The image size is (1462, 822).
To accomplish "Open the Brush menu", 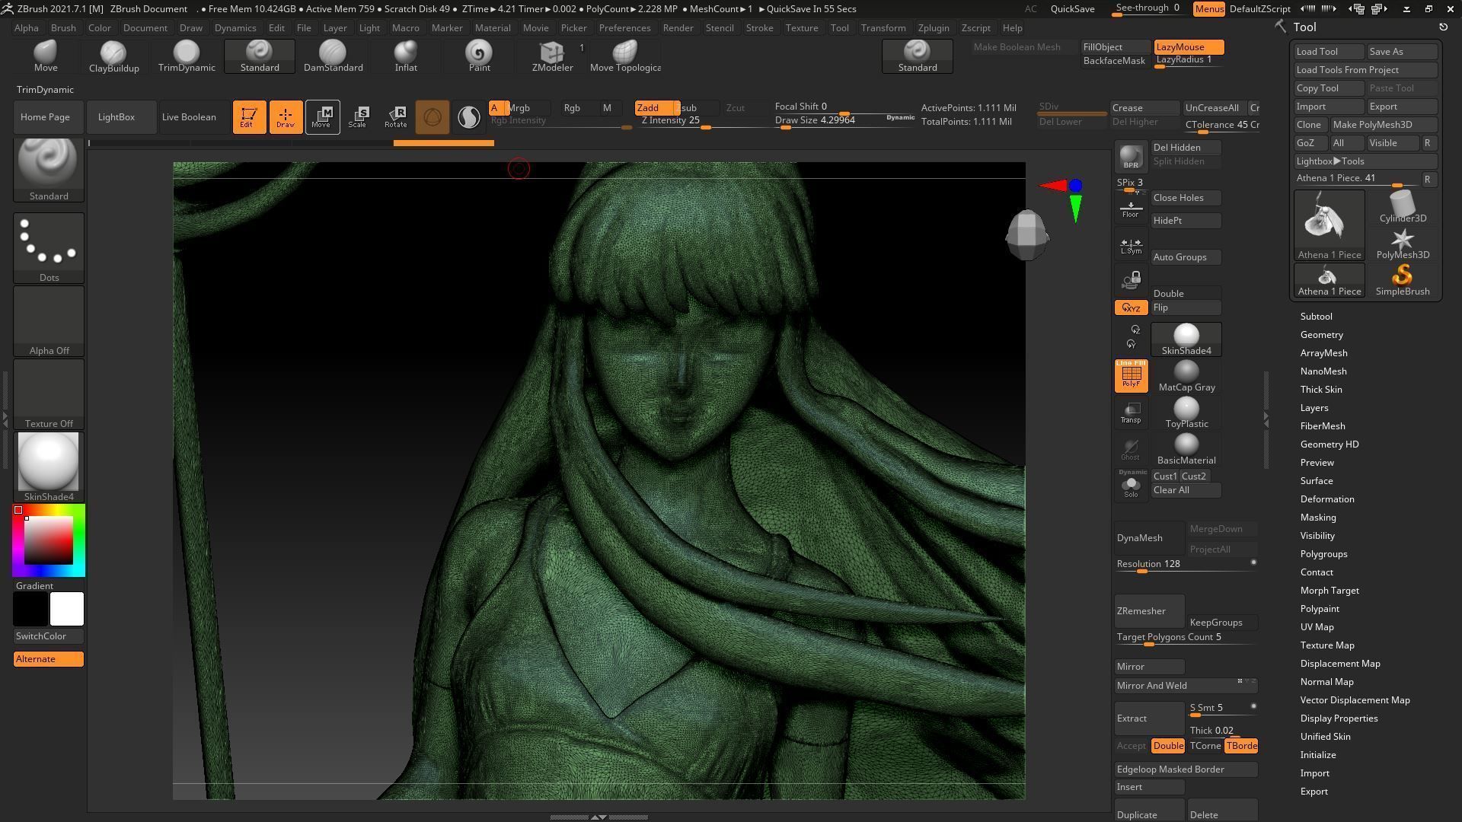I will coord(63,28).
